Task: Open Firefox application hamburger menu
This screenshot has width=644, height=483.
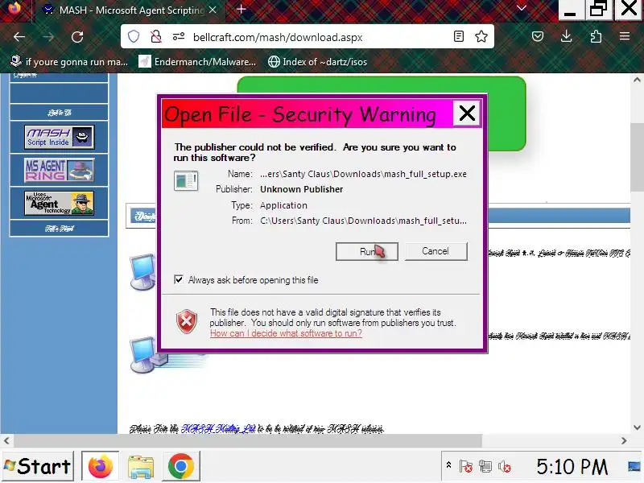Action: click(625, 36)
